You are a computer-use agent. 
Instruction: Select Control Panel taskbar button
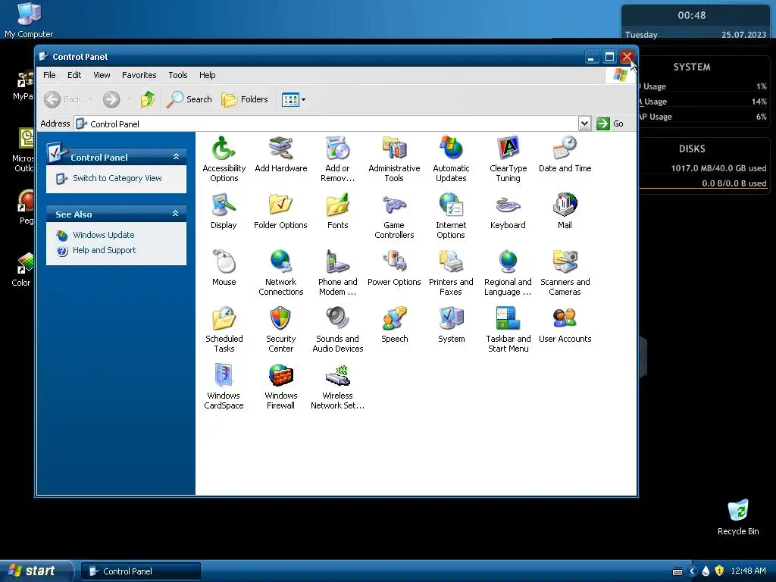(x=141, y=571)
